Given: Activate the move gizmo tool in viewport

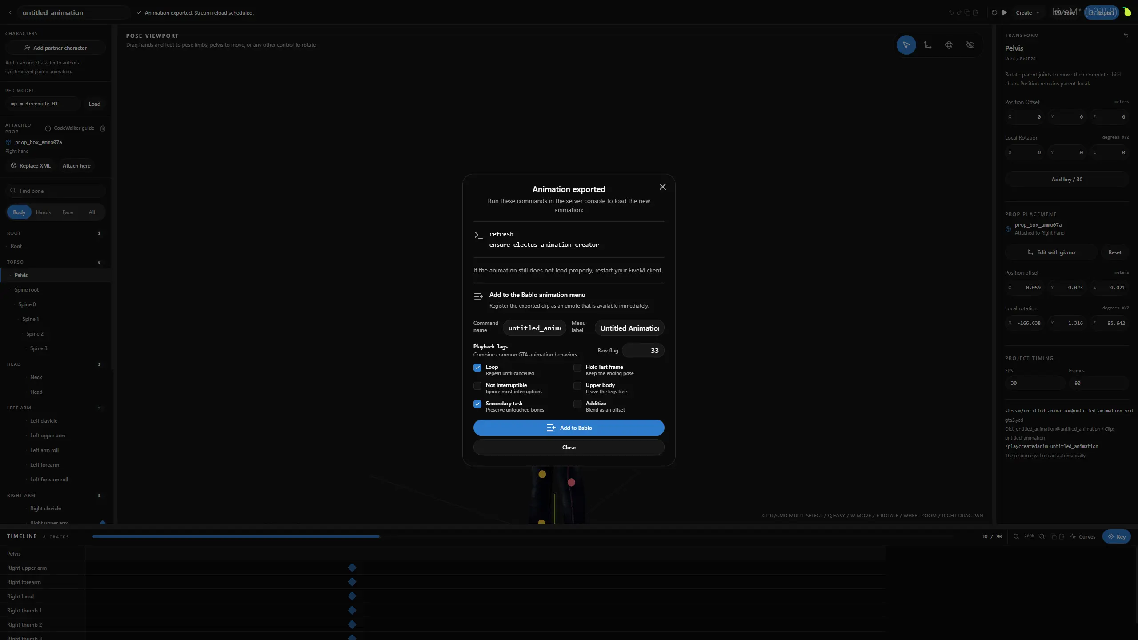Looking at the screenshot, I should point(927,45).
